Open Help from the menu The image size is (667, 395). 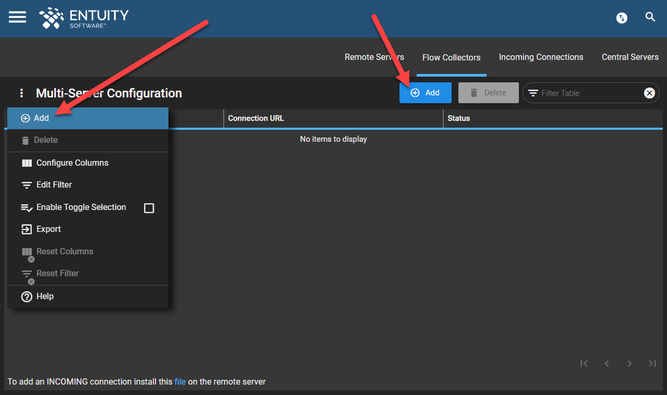pyautogui.click(x=88, y=297)
